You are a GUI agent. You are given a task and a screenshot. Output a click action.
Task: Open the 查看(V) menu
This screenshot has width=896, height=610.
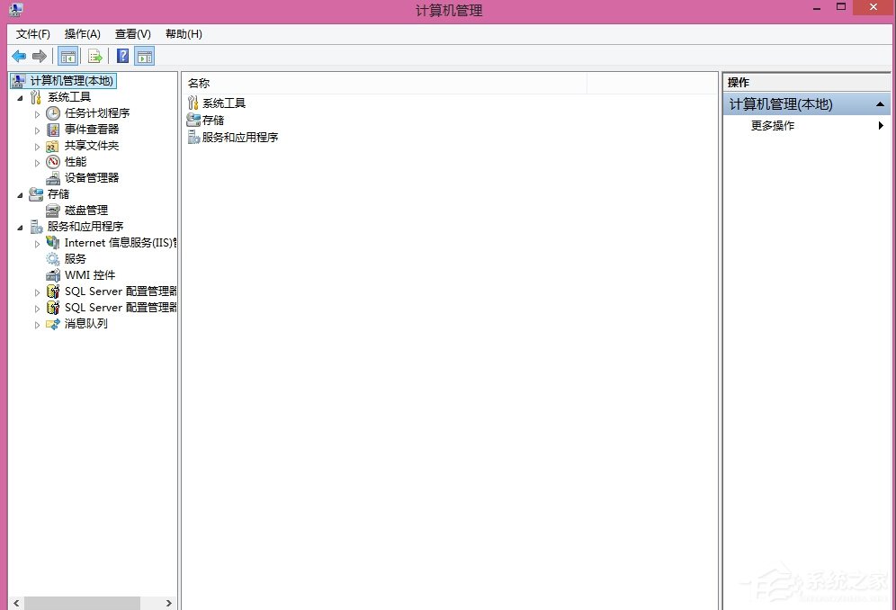click(x=132, y=33)
